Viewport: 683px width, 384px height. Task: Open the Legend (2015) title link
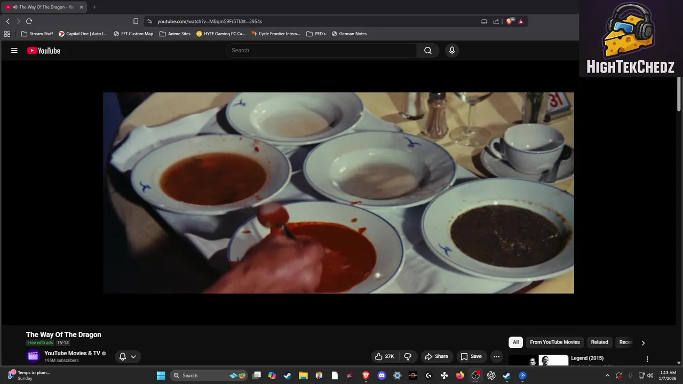pyautogui.click(x=587, y=358)
